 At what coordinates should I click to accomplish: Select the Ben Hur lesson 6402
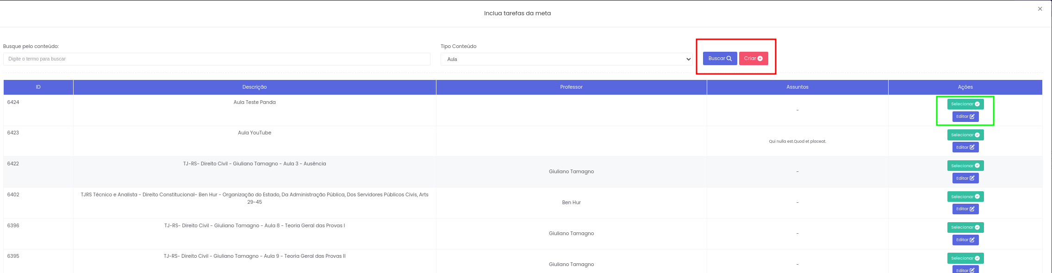point(965,197)
